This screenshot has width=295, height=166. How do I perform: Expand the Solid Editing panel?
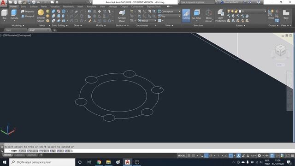(x=59, y=25)
